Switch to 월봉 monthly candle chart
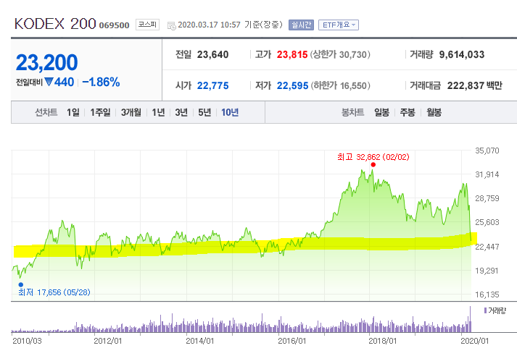This screenshot has height=356, width=517. tap(434, 113)
